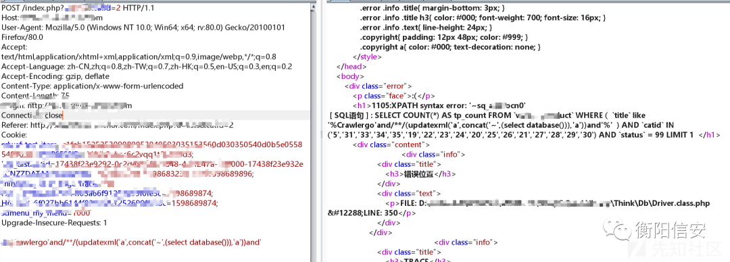Click the Content-Length header line
The width and height of the screenshot is (730, 262).
pyautogui.click(x=35, y=95)
